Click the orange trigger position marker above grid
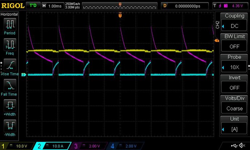 tap(120, 15)
